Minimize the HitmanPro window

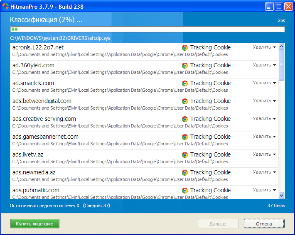coord(269,7)
